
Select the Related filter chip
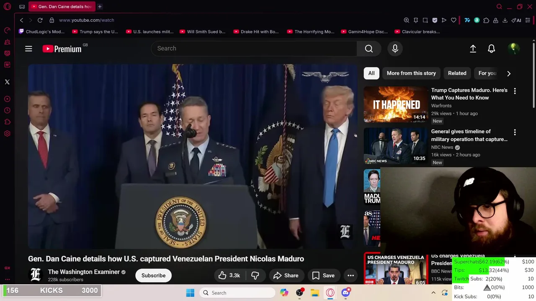click(457, 73)
